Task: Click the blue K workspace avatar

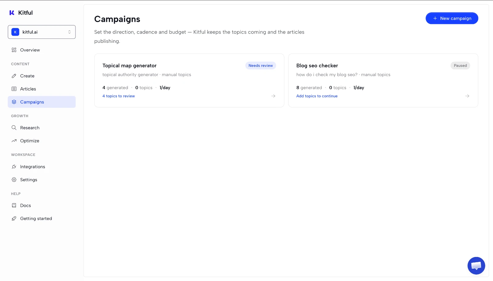Action: click(x=15, y=32)
